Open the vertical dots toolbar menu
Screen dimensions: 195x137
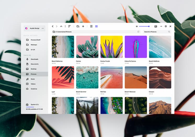click(65, 26)
